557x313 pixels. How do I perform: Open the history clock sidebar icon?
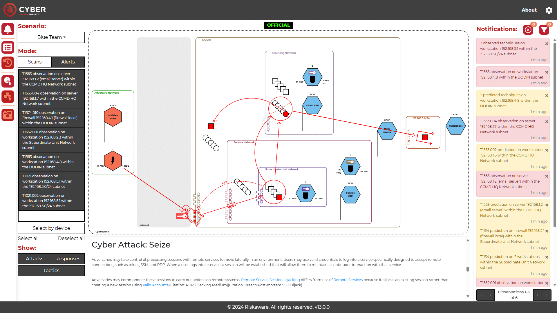point(8,63)
